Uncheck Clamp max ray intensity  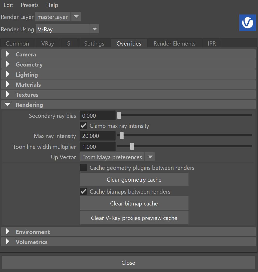tap(84, 126)
